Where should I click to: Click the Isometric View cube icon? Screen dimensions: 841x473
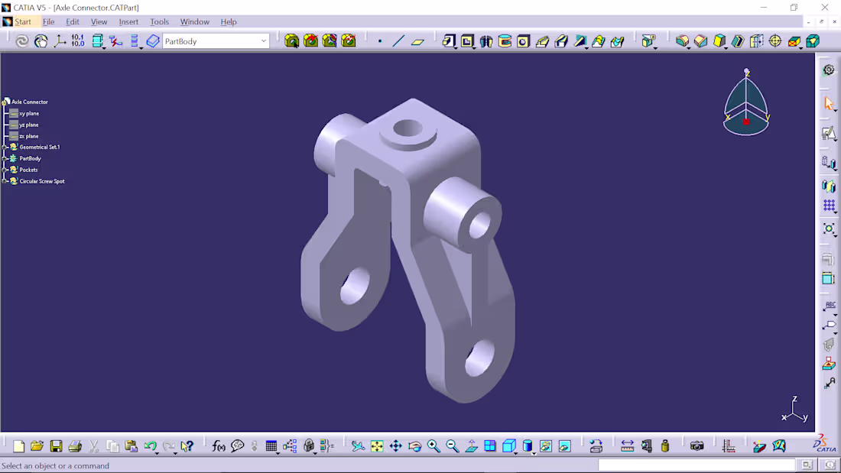(x=509, y=445)
